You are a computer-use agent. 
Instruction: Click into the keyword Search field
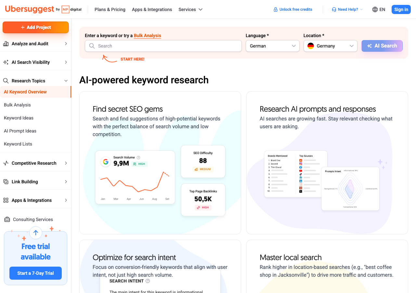pos(163,46)
